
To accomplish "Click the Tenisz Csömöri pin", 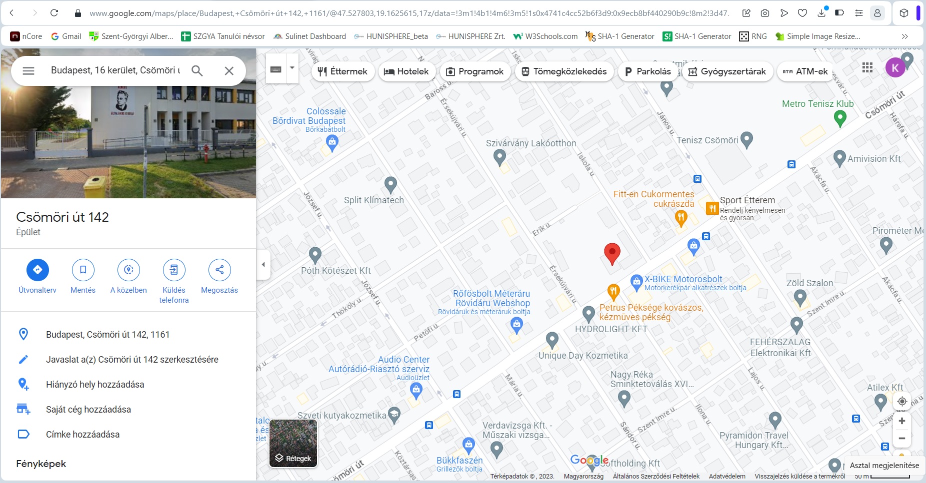I will 746,140.
